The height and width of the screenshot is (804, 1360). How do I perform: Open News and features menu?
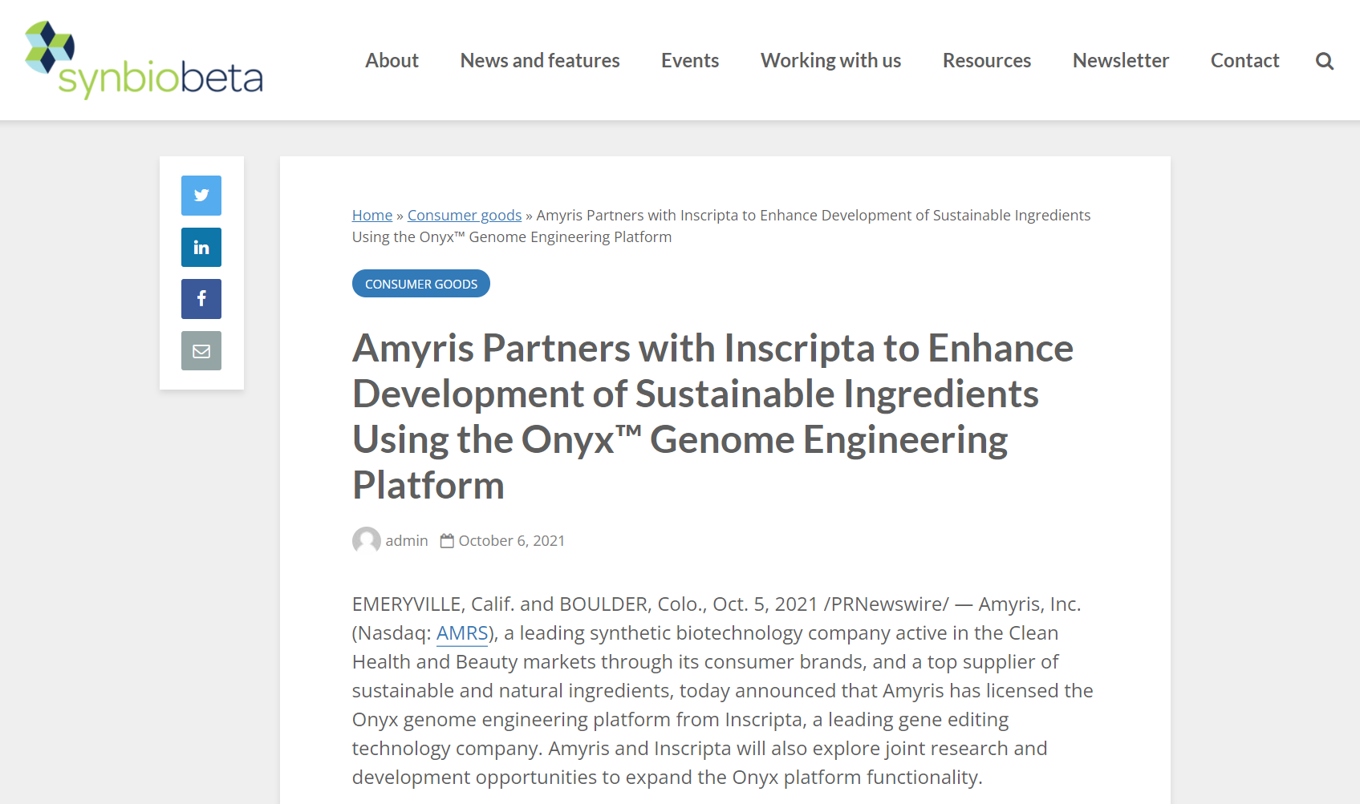point(540,61)
